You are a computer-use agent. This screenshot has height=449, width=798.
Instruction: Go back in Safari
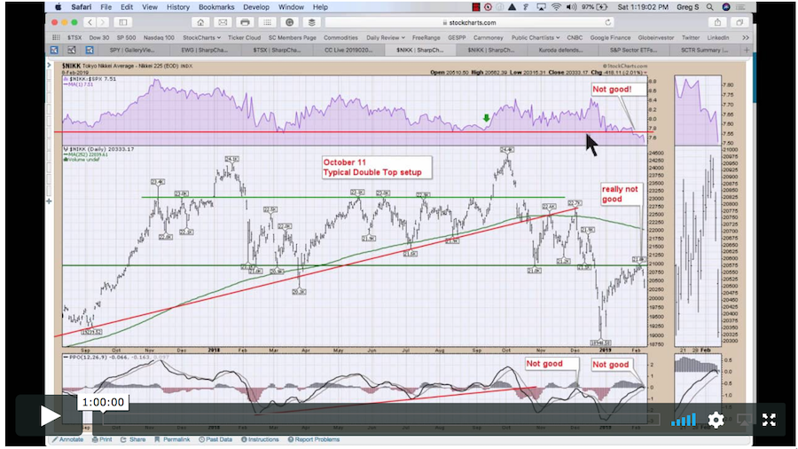(90, 22)
